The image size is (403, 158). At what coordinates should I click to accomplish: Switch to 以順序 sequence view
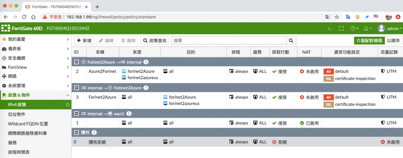(394, 40)
